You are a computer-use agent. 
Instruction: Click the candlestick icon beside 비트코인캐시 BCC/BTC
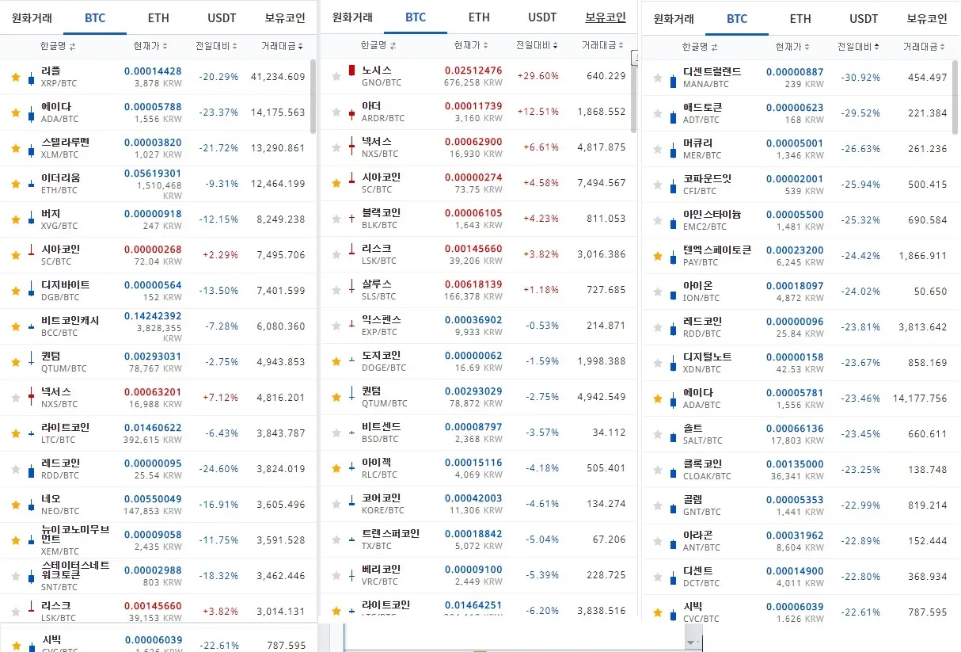click(31, 326)
